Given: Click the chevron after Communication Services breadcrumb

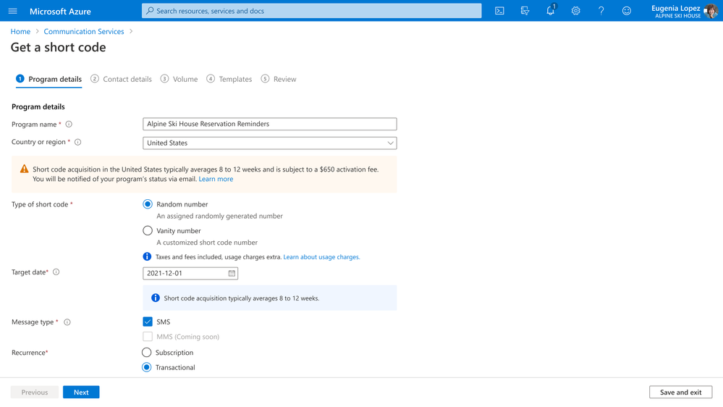Looking at the screenshot, I should point(131,31).
